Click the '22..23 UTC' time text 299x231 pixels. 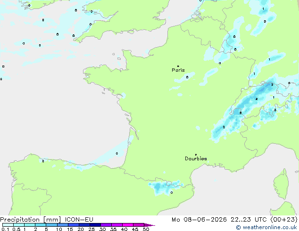click(x=249, y=220)
